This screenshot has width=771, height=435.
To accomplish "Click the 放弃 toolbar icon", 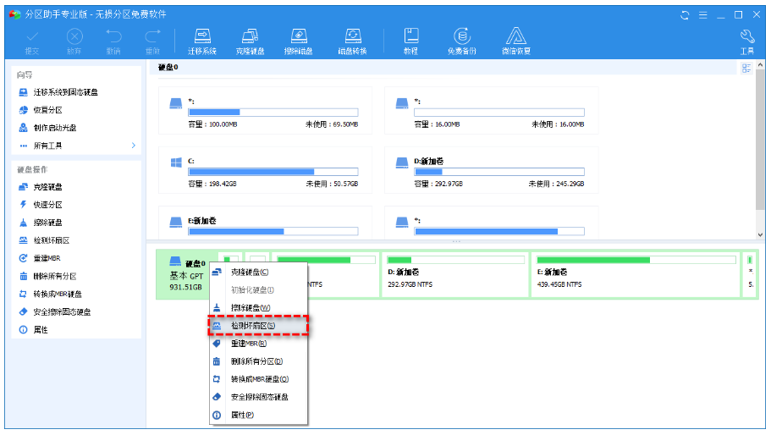I will [x=74, y=41].
